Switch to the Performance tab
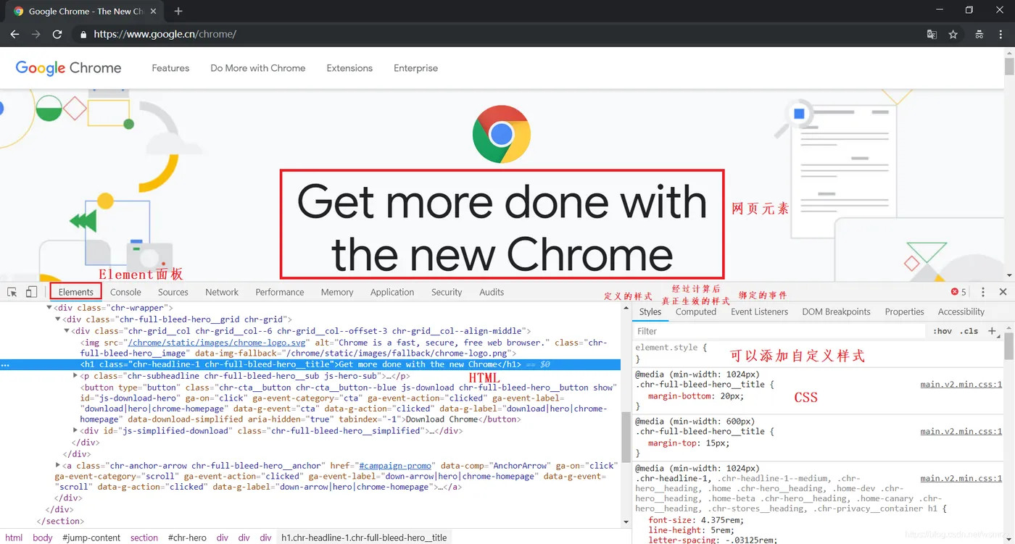Screen dimensions: 1015x544 pyautogui.click(x=280, y=292)
